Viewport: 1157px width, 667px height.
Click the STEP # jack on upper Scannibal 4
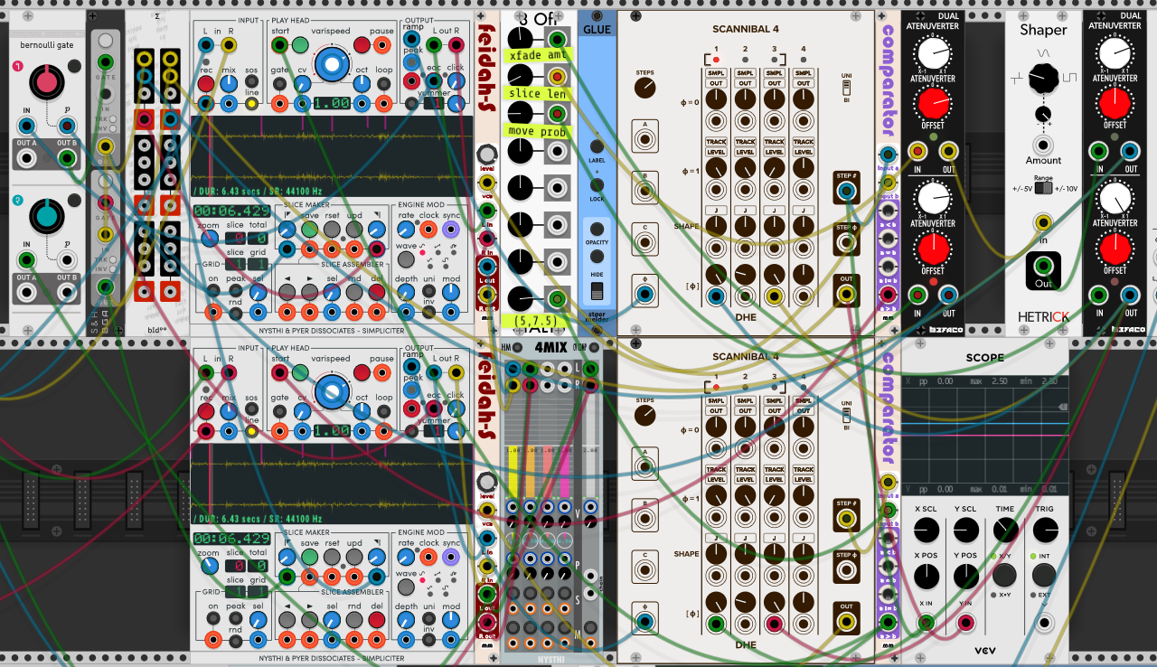(x=846, y=191)
